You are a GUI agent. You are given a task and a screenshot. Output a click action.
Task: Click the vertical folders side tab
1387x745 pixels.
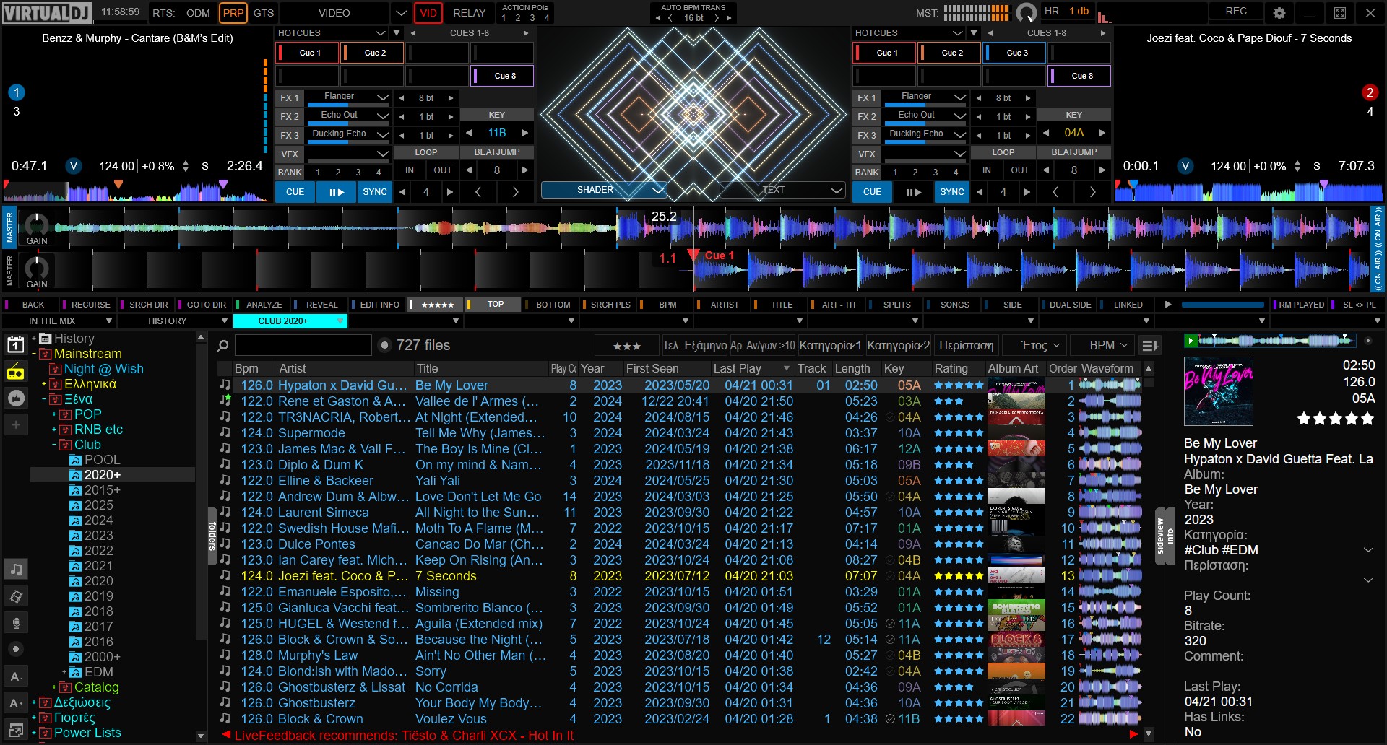pos(212,536)
